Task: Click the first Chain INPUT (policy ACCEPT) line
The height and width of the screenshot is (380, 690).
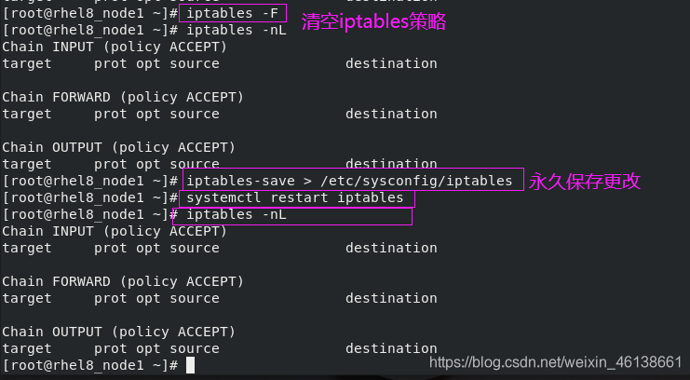Action: [x=115, y=47]
